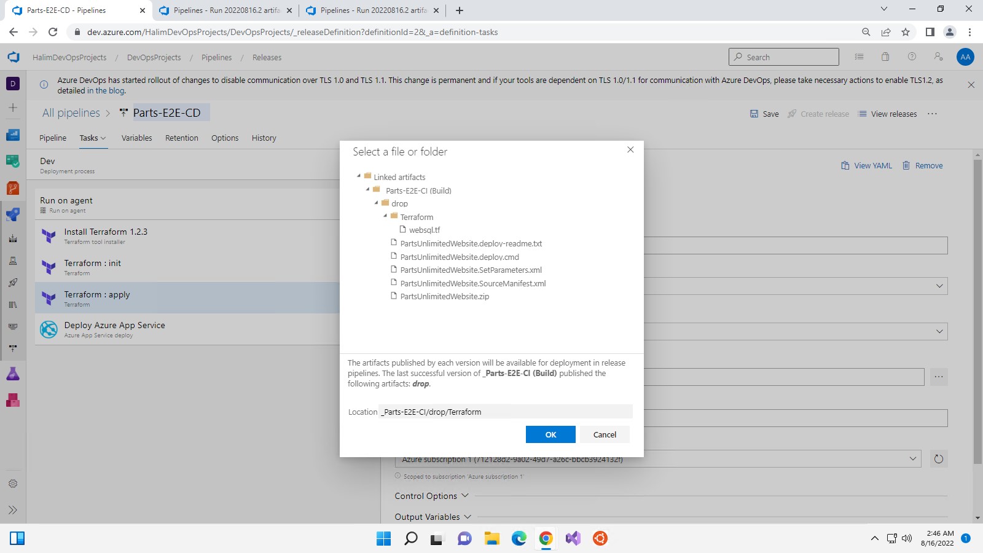983x553 pixels.
Task: Click Cancel in the file dialog
Action: pos(605,434)
